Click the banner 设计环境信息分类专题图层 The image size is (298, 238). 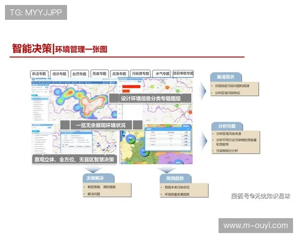click(150, 99)
